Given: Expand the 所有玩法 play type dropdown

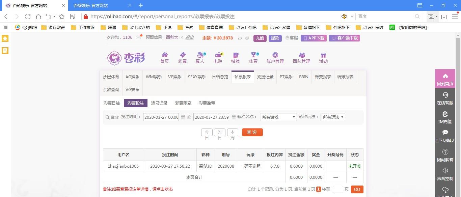Looking at the screenshot, I should point(333,117).
